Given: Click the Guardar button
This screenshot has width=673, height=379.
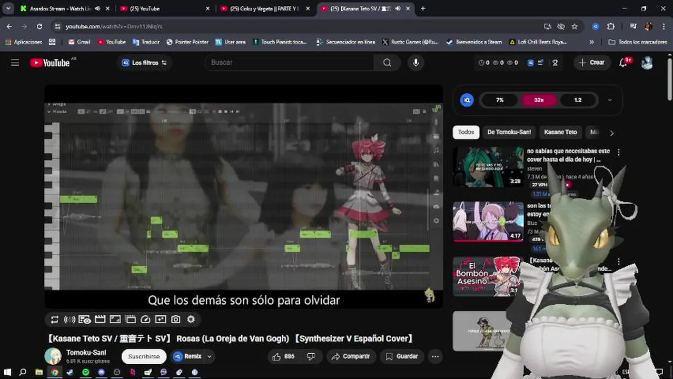Looking at the screenshot, I should 402,356.
